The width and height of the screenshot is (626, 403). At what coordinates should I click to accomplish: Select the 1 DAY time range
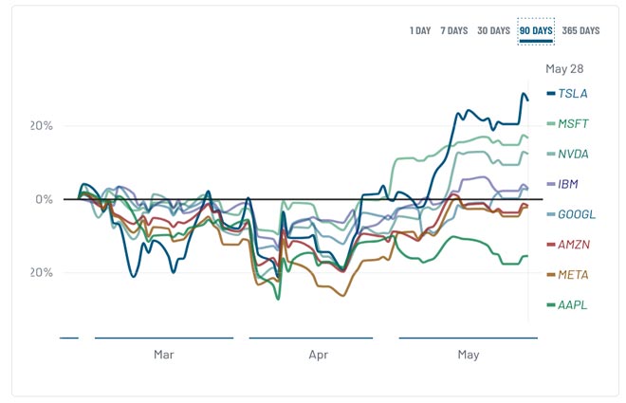tap(420, 30)
